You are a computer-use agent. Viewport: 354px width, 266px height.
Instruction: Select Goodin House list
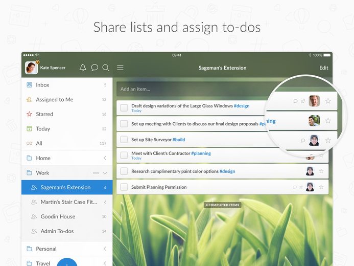click(67, 216)
